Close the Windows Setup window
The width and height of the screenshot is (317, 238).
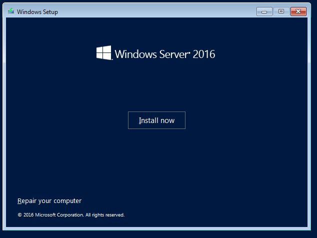(298, 11)
